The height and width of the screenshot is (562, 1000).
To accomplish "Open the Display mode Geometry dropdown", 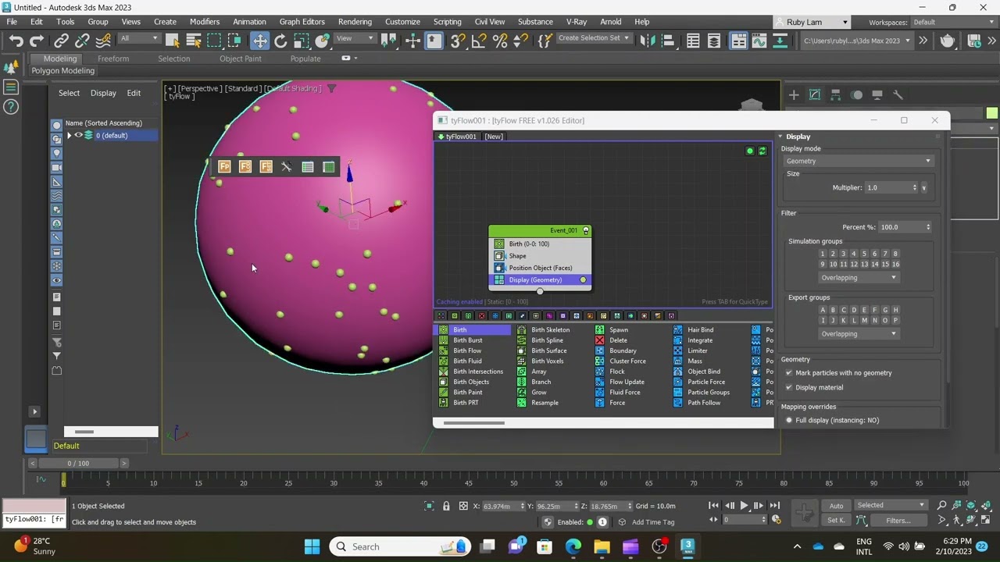I will point(858,161).
